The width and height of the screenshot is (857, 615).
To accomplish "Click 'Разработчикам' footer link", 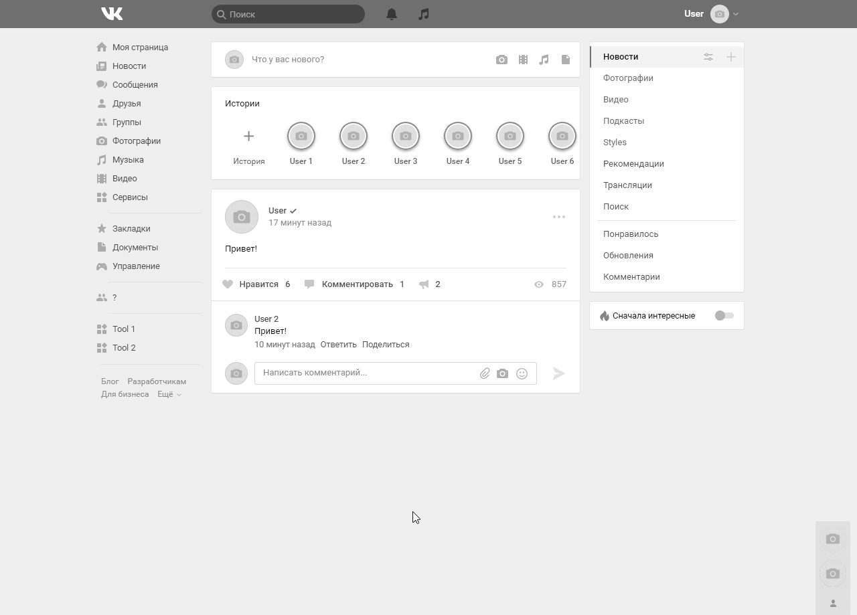I will (x=157, y=381).
